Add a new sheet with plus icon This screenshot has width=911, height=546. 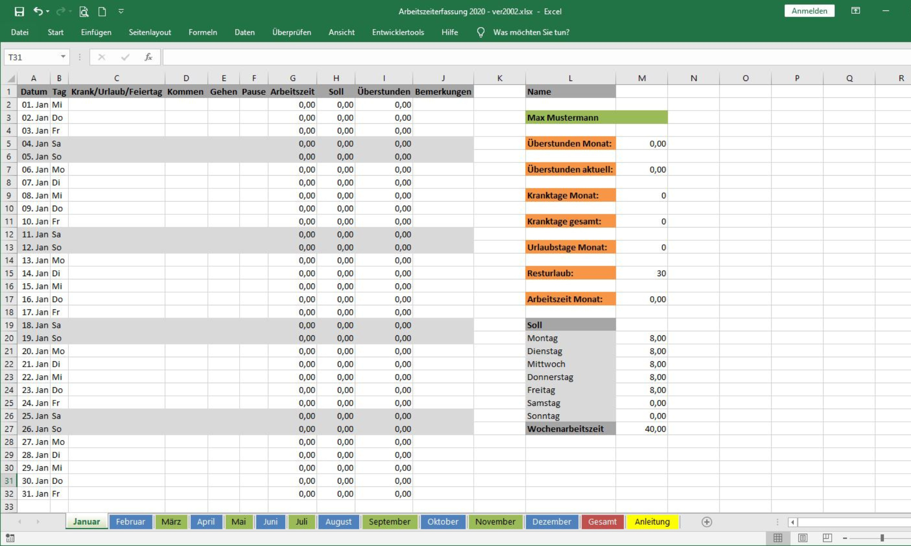coord(706,522)
